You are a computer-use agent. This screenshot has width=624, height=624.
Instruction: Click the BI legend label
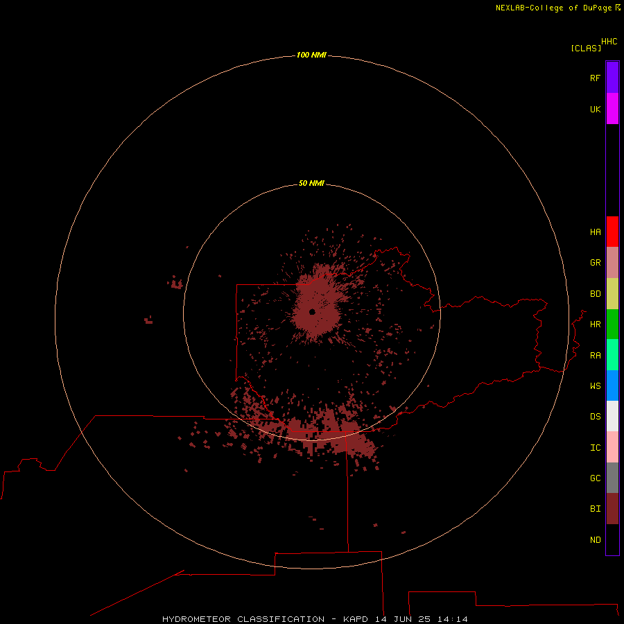[595, 509]
